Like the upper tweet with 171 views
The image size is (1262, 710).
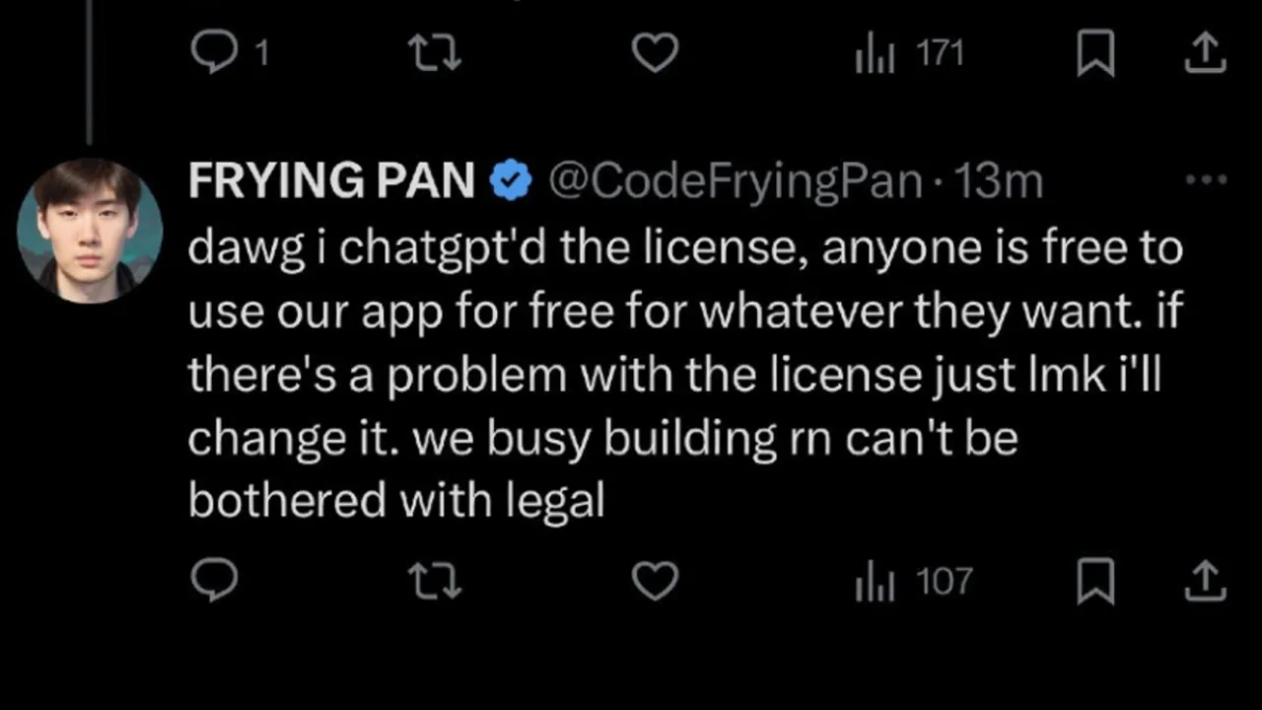click(655, 53)
